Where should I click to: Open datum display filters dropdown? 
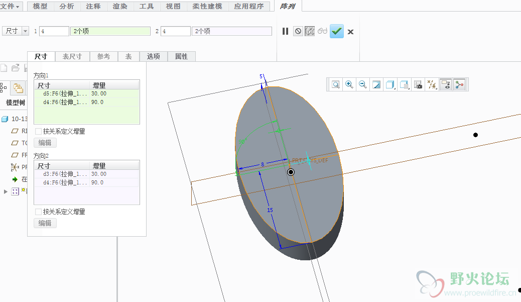(432, 84)
